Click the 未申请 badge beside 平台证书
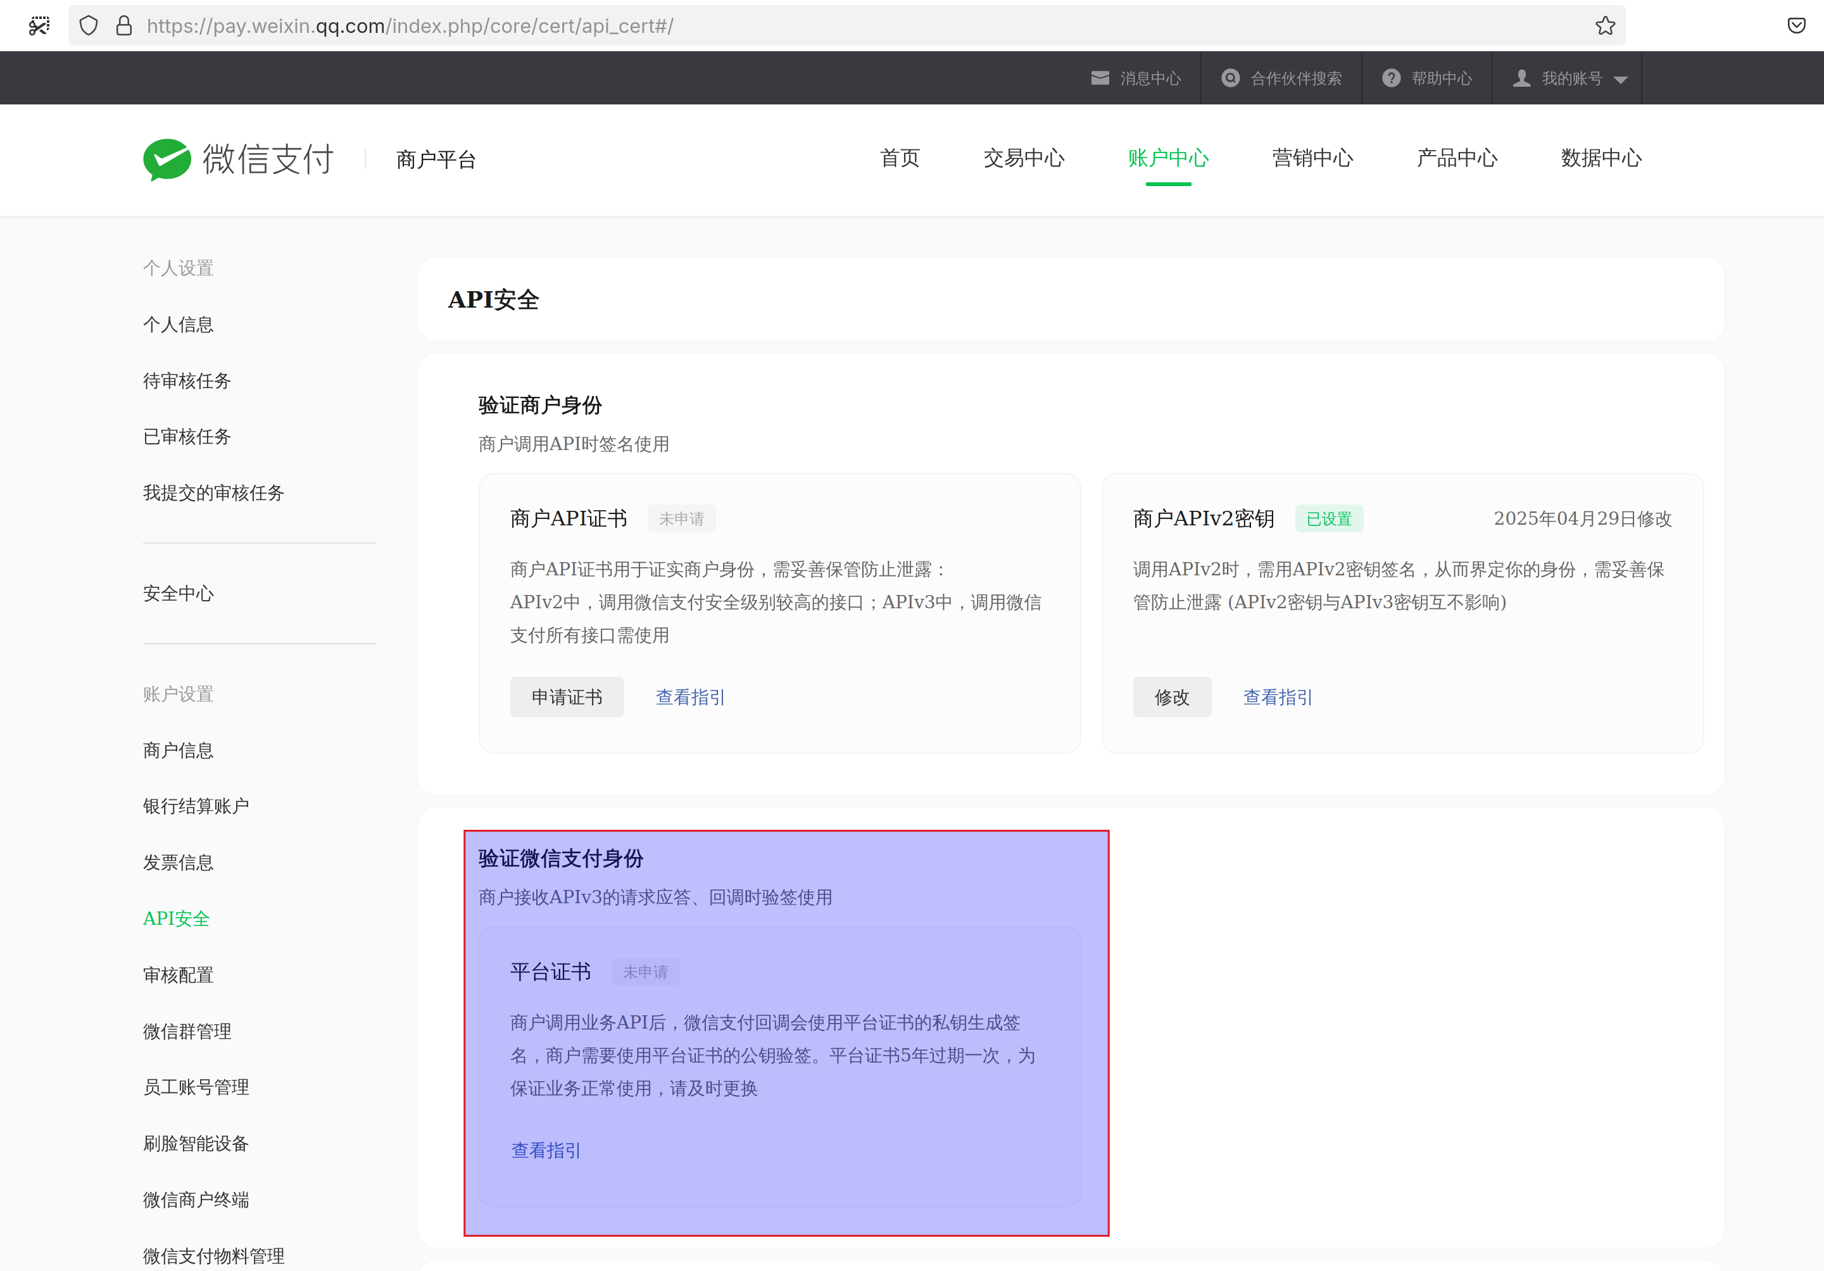 pos(645,972)
